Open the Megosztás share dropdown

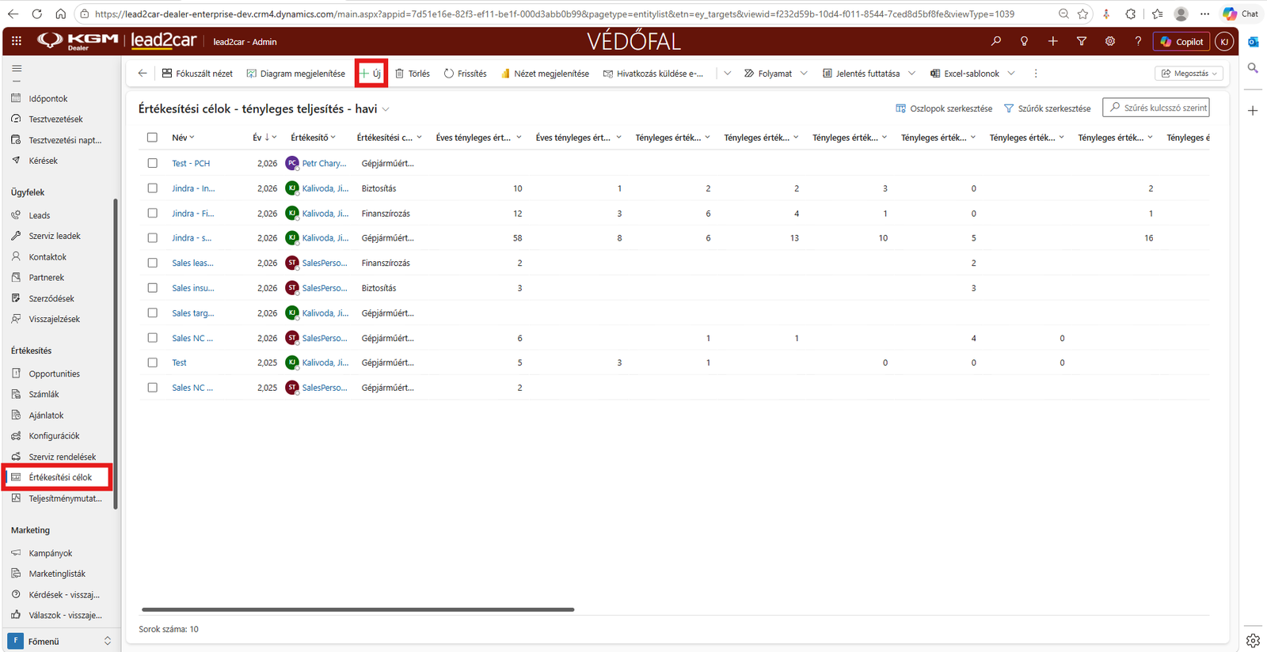point(1189,74)
